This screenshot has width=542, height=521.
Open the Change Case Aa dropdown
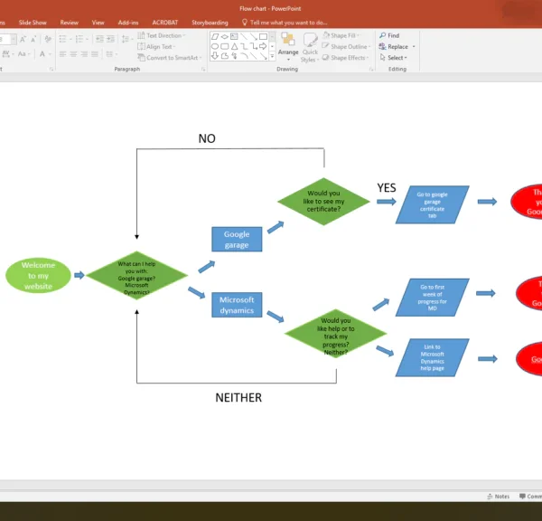(23, 54)
